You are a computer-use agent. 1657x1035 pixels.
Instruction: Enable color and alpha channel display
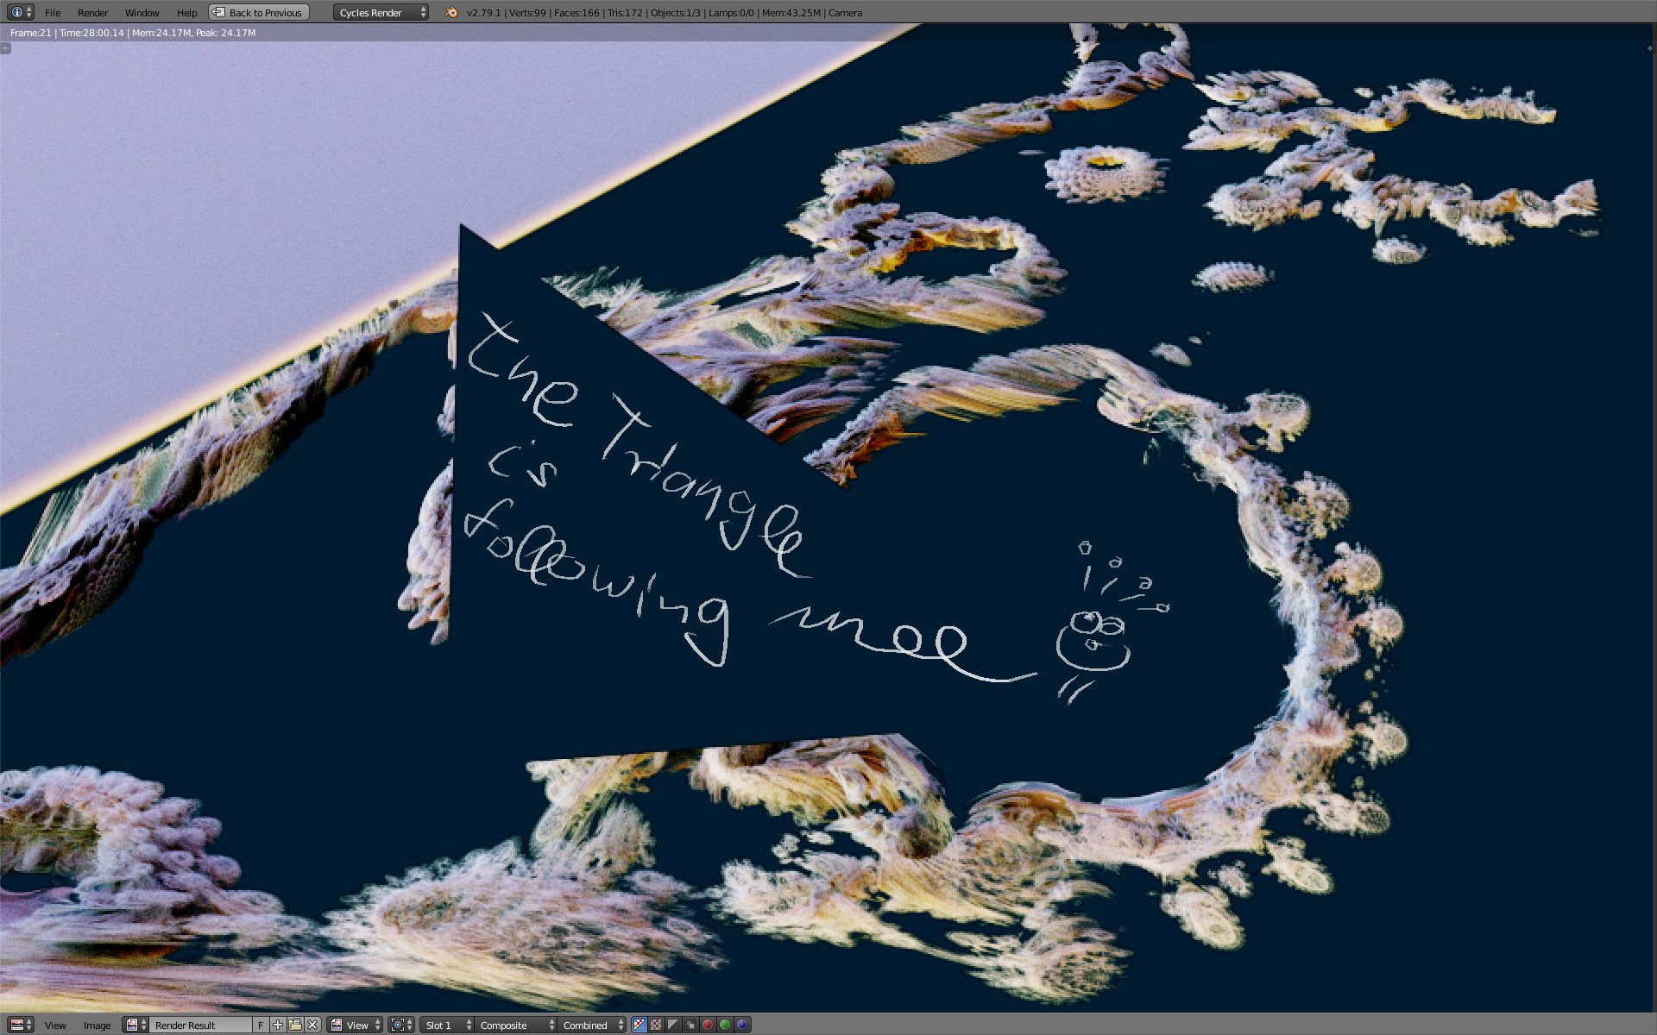tap(639, 1025)
